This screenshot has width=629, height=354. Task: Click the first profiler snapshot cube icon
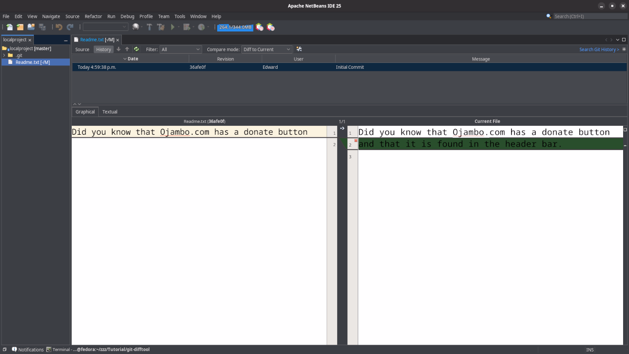pyautogui.click(x=259, y=27)
